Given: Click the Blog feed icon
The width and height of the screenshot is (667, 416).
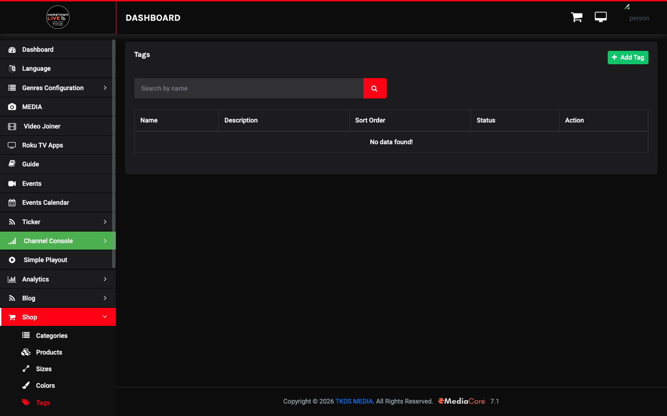Looking at the screenshot, I should click(x=12, y=298).
